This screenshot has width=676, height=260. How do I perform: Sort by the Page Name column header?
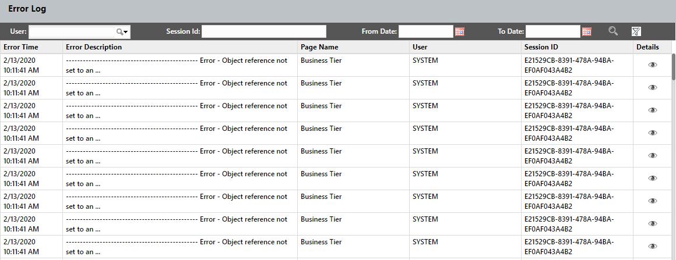(x=319, y=47)
